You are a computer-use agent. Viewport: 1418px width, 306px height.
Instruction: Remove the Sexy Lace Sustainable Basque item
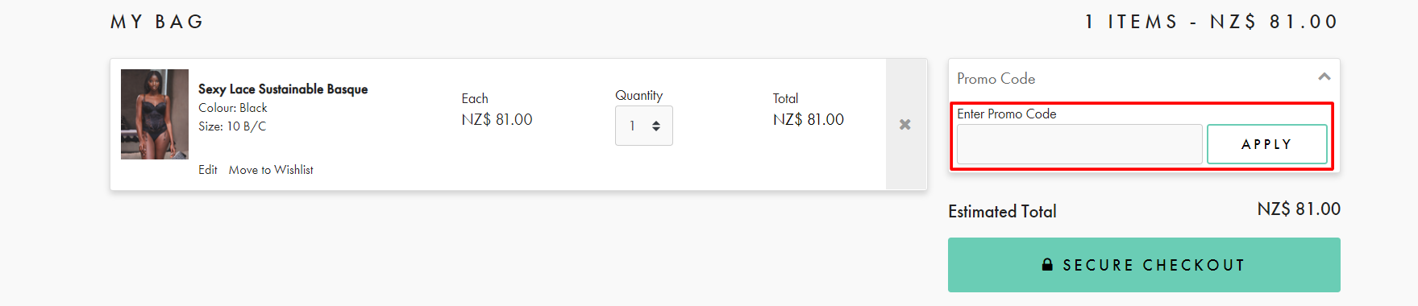[905, 125]
